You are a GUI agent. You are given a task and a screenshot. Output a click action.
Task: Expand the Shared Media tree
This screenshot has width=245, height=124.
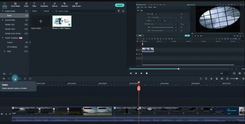(x=3, y=20)
